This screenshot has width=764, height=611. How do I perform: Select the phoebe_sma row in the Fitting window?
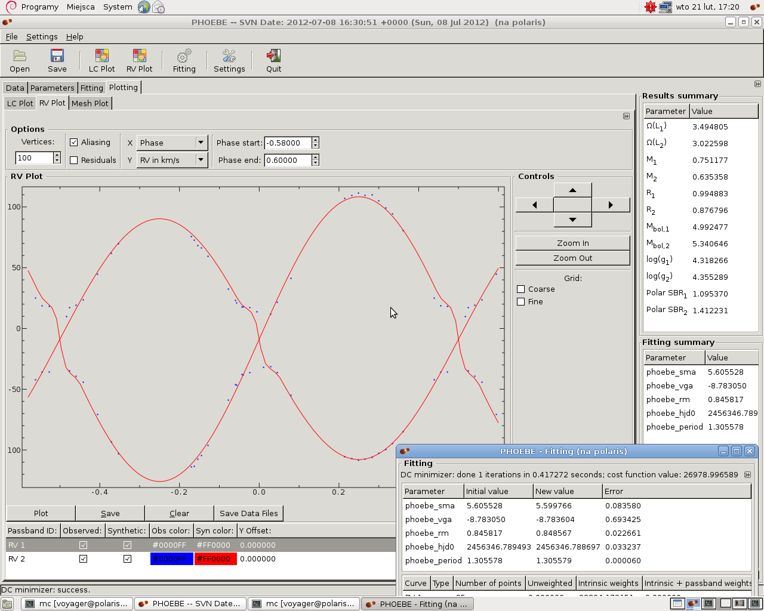pyautogui.click(x=577, y=505)
